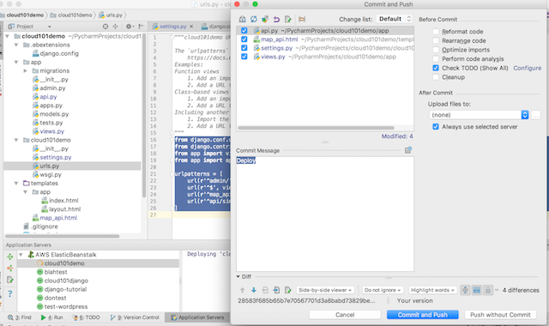The height and width of the screenshot is (326, 549).
Task: Click the browse ellipsis button for upload server
Action: [x=535, y=115]
